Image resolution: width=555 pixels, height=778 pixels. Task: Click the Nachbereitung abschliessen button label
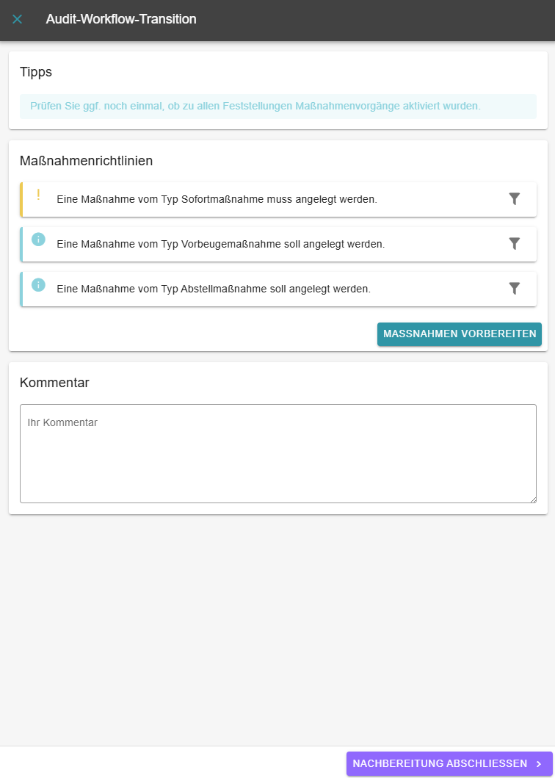tap(439, 764)
